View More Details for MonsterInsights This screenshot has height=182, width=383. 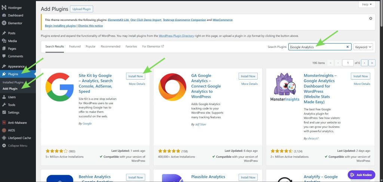[362, 84]
